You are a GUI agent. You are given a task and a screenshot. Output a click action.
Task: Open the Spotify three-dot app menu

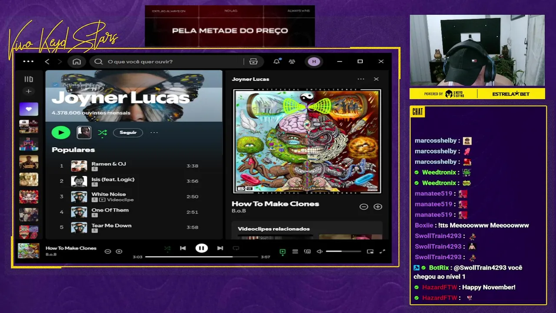[28, 61]
